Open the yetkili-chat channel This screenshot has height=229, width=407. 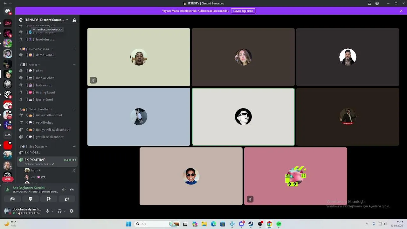pos(47,122)
